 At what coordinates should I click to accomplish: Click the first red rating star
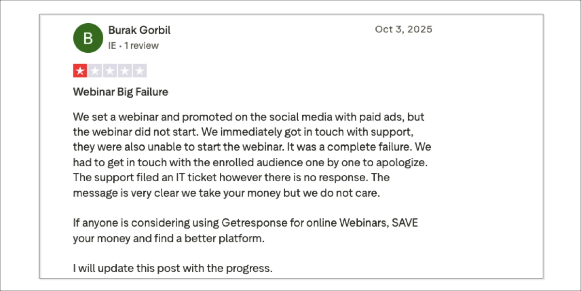pyautogui.click(x=80, y=71)
